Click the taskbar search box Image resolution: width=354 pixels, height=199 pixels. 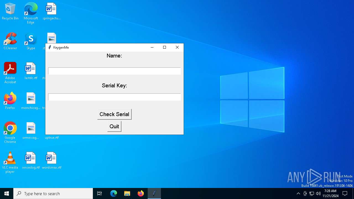pos(53,193)
